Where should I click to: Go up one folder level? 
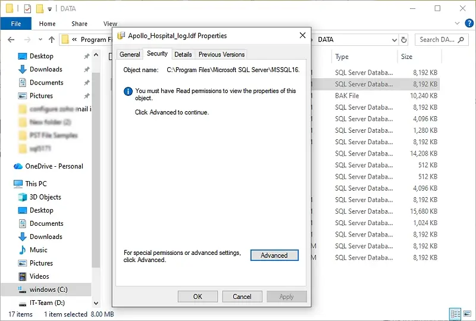(52, 39)
